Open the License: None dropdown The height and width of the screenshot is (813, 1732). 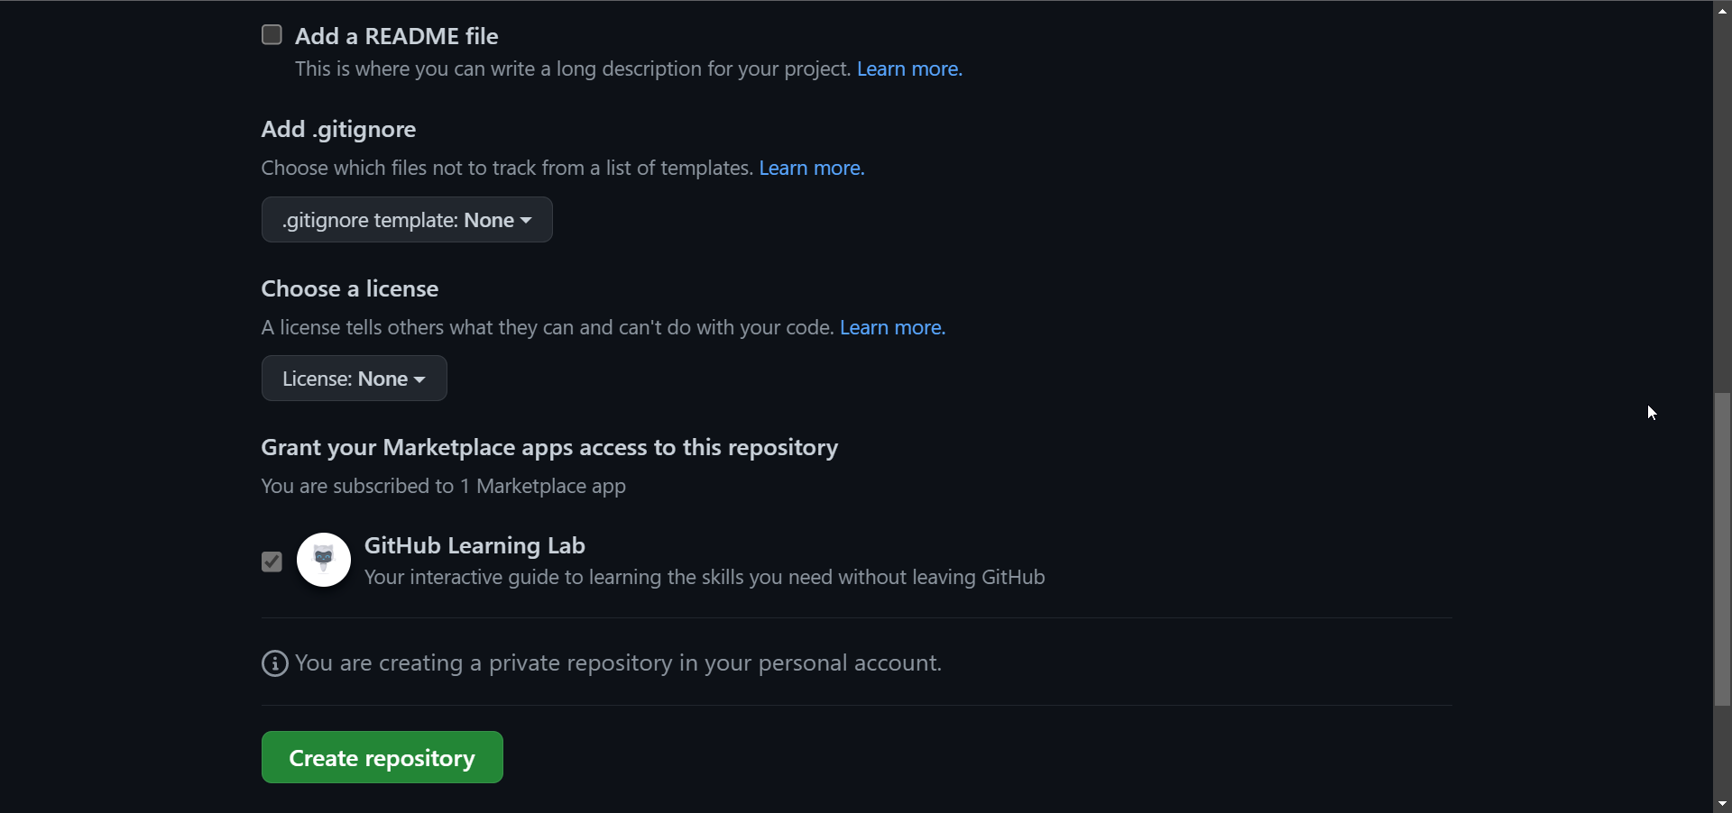[x=355, y=379]
